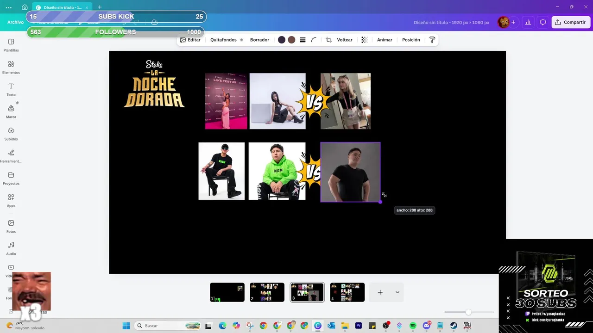Click the crop icon in the toolbar

(328, 40)
